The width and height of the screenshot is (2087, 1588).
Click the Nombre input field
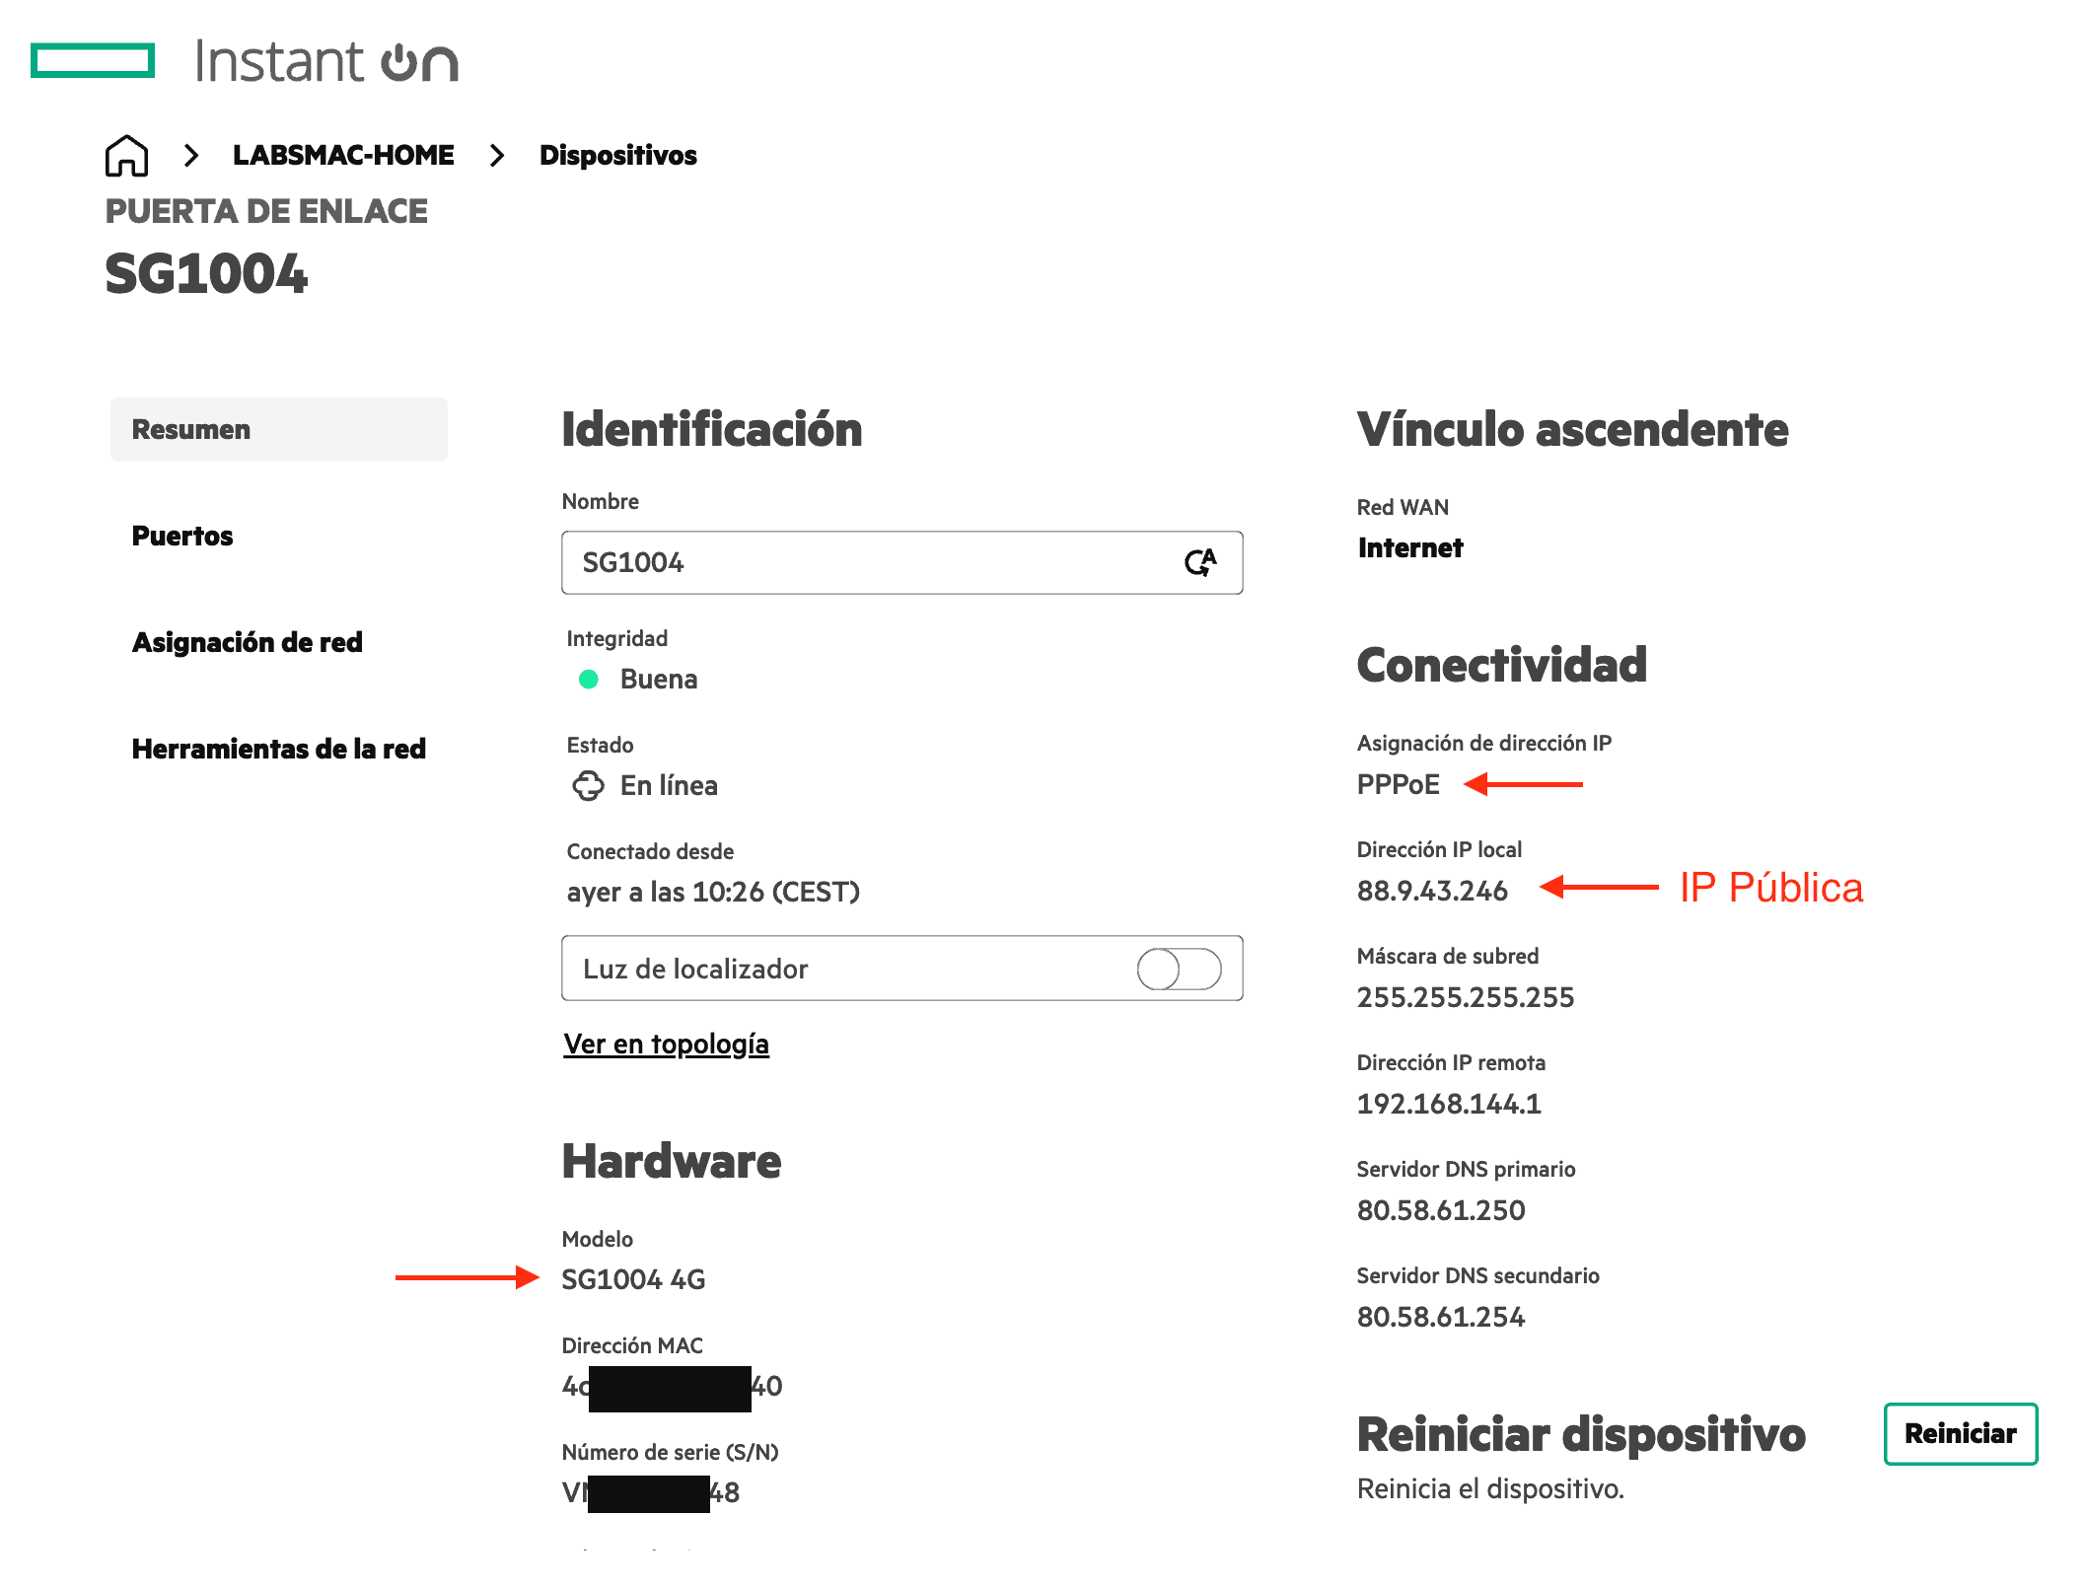click(x=868, y=562)
